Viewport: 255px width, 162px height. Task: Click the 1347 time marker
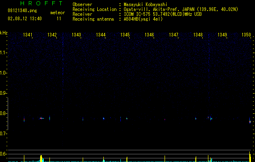point(174,35)
